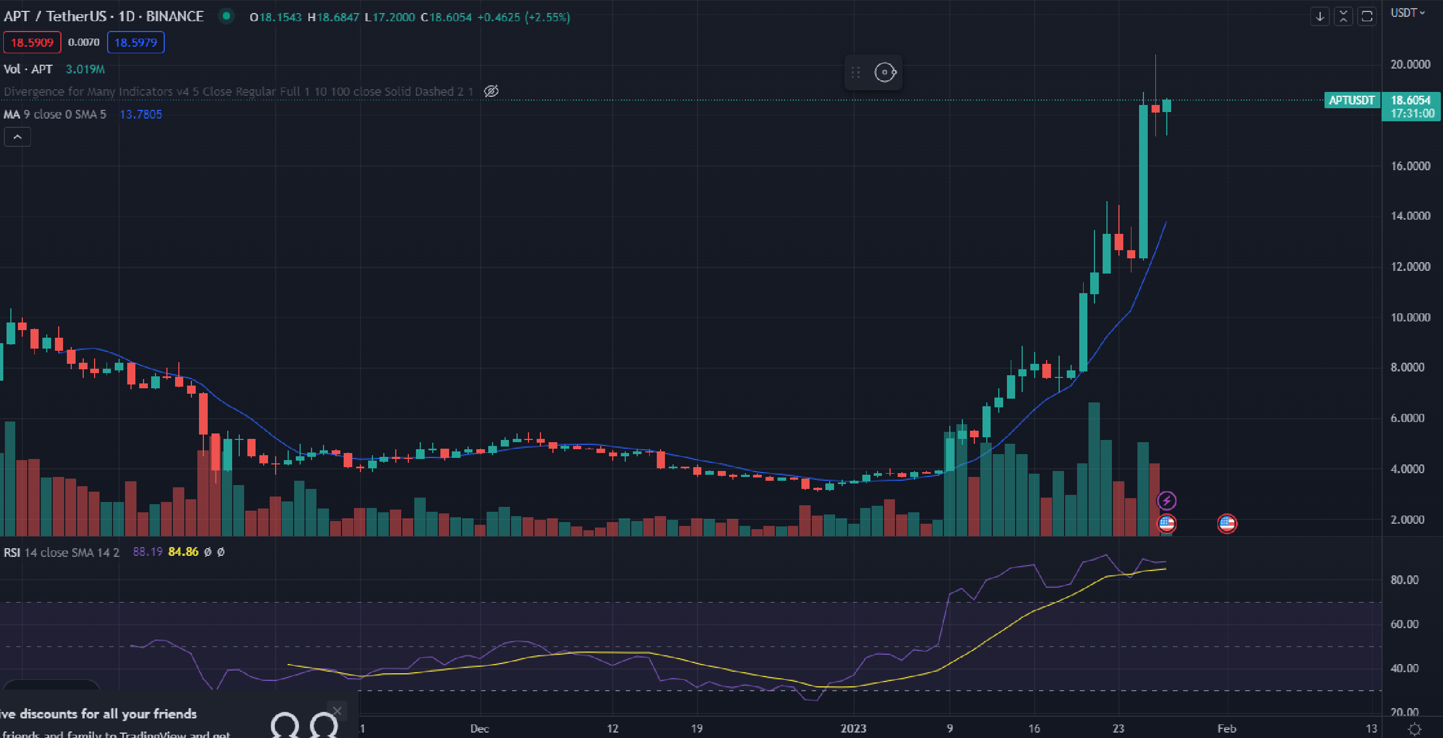1443x738 pixels.
Task: Click the price change +0.4625 (+2.55%)
Action: pyautogui.click(x=524, y=17)
